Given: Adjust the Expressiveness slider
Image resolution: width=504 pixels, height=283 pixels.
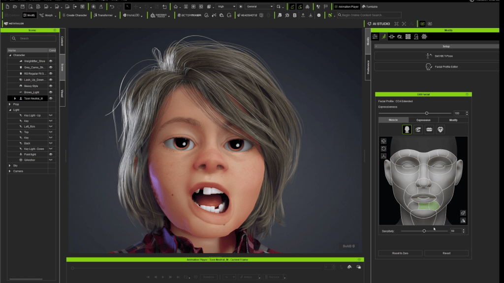Looking at the screenshot, I should point(427,113).
